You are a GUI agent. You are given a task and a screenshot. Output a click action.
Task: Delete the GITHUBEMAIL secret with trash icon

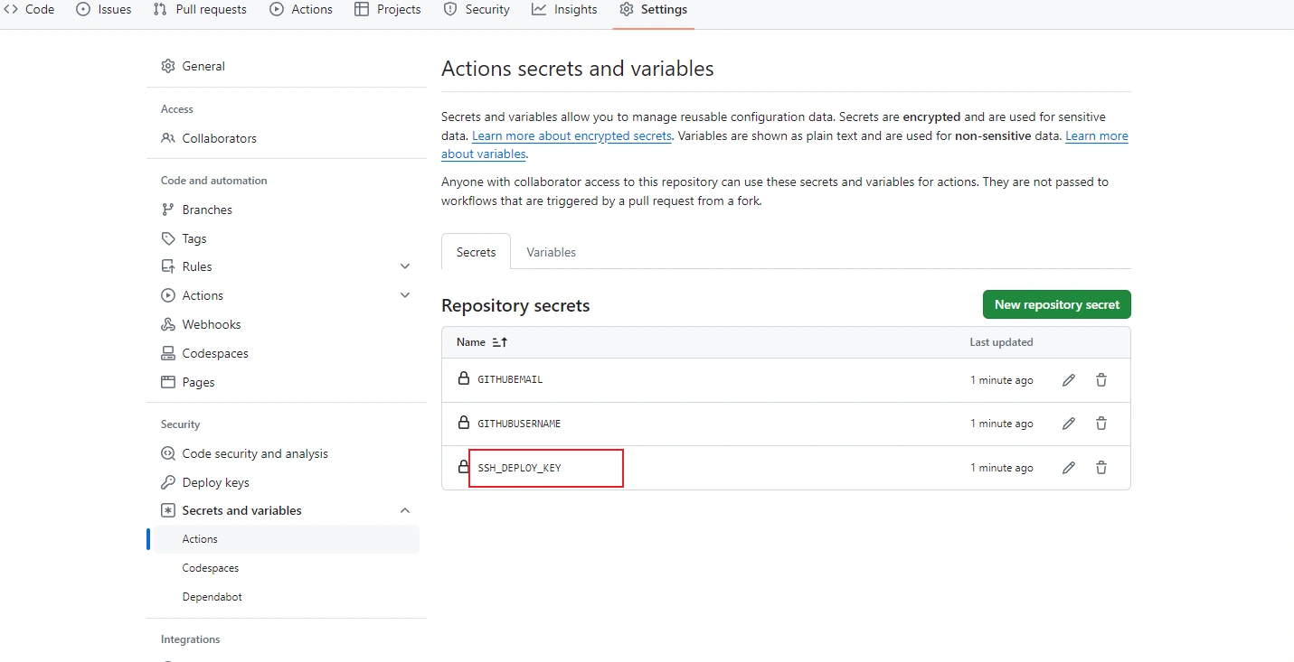pyautogui.click(x=1101, y=380)
